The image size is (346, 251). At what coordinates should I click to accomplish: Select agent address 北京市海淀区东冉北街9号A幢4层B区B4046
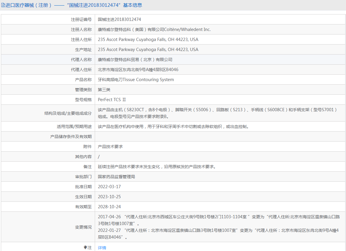click(138, 70)
